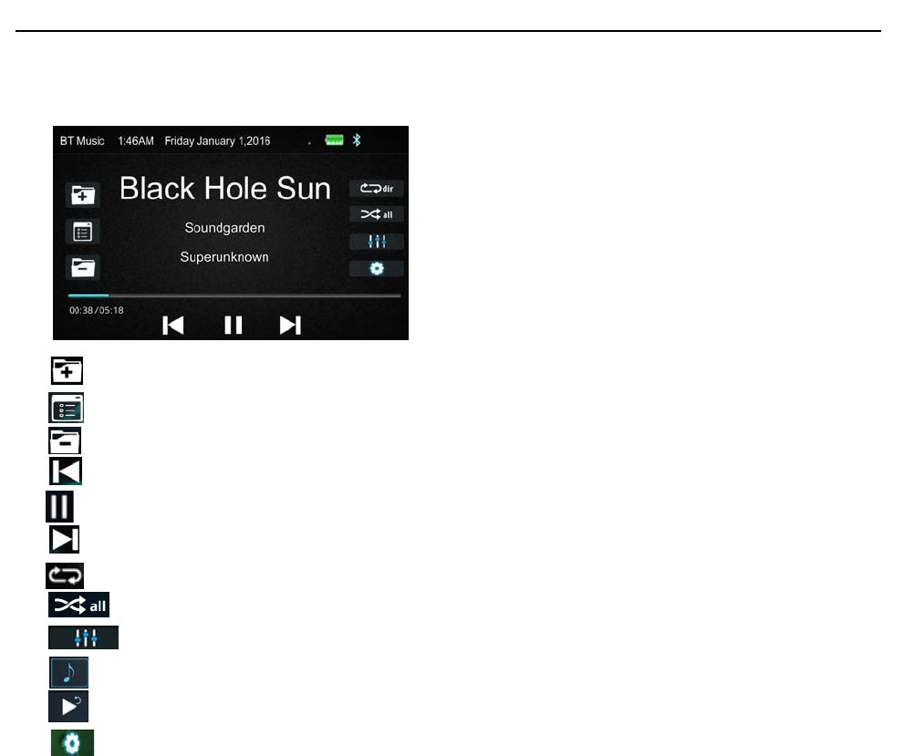The height and width of the screenshot is (756, 904).
Task: Pause Black Hole Sun in the player screen
Action: click(233, 325)
